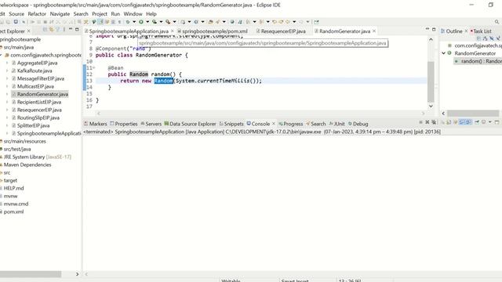Click the Outline sort icon
Viewport: 502px width, 282px height.
click(x=485, y=38)
